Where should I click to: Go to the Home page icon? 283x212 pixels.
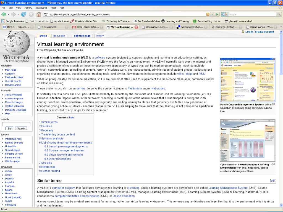point(39,14)
